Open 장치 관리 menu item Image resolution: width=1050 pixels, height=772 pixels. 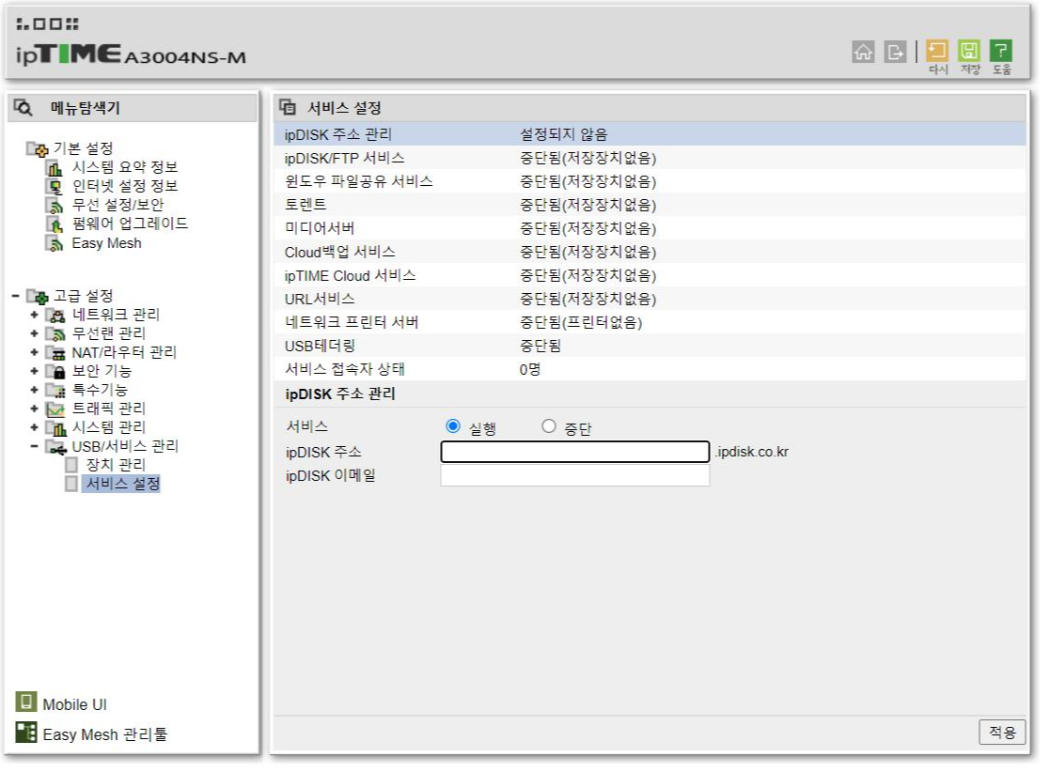116,465
